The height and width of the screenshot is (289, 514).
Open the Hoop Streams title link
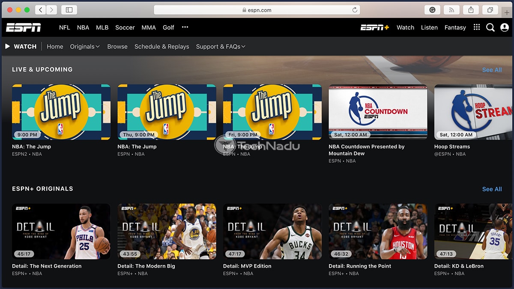(452, 146)
